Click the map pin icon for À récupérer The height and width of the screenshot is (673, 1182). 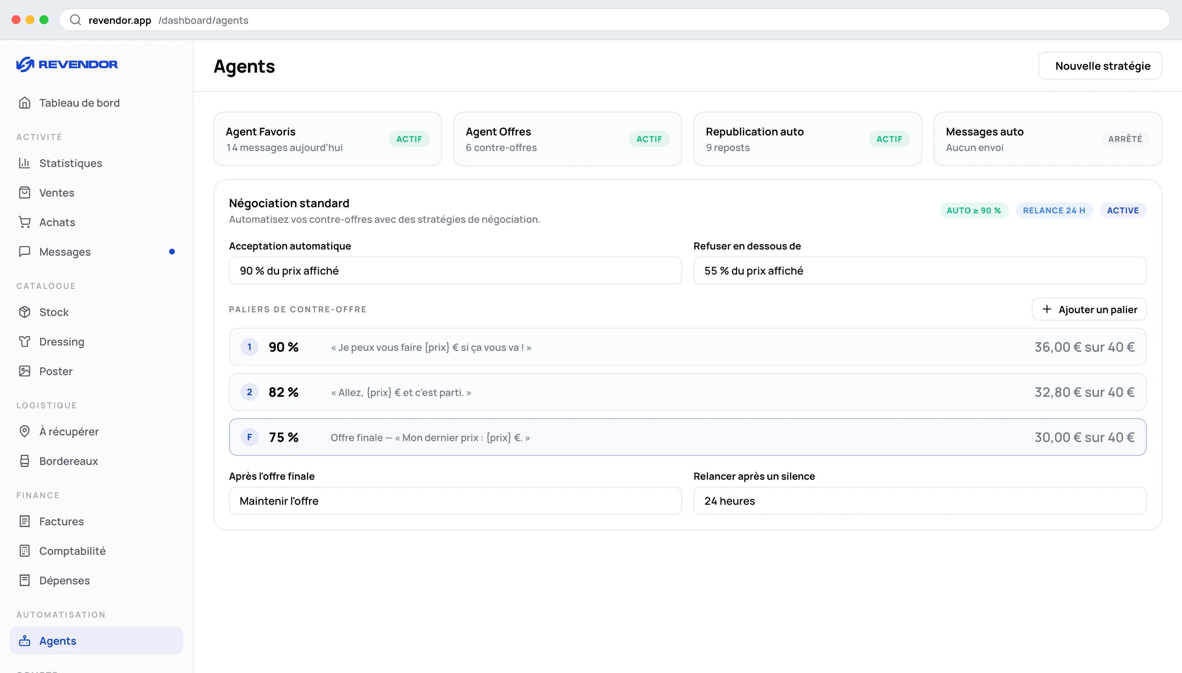25,431
